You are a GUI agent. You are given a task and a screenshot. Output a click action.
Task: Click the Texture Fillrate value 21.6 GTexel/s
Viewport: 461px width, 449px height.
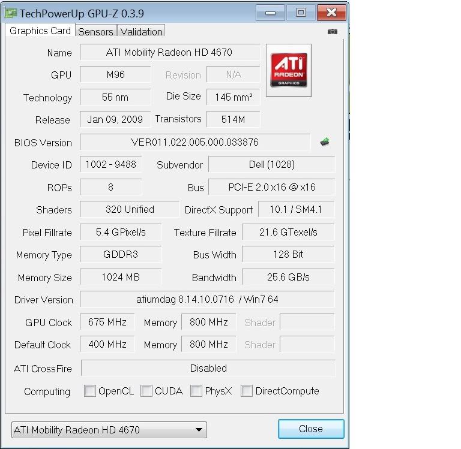[288, 232]
